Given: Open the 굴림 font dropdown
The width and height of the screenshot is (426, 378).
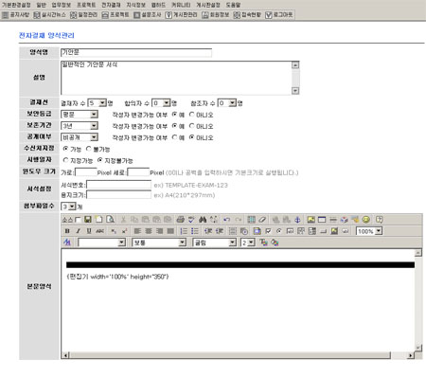Looking at the screenshot, I should click(x=214, y=243).
